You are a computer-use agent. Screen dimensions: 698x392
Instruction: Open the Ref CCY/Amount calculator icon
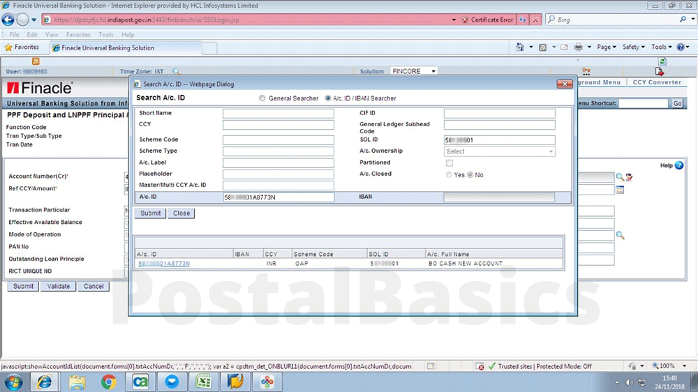[619, 190]
